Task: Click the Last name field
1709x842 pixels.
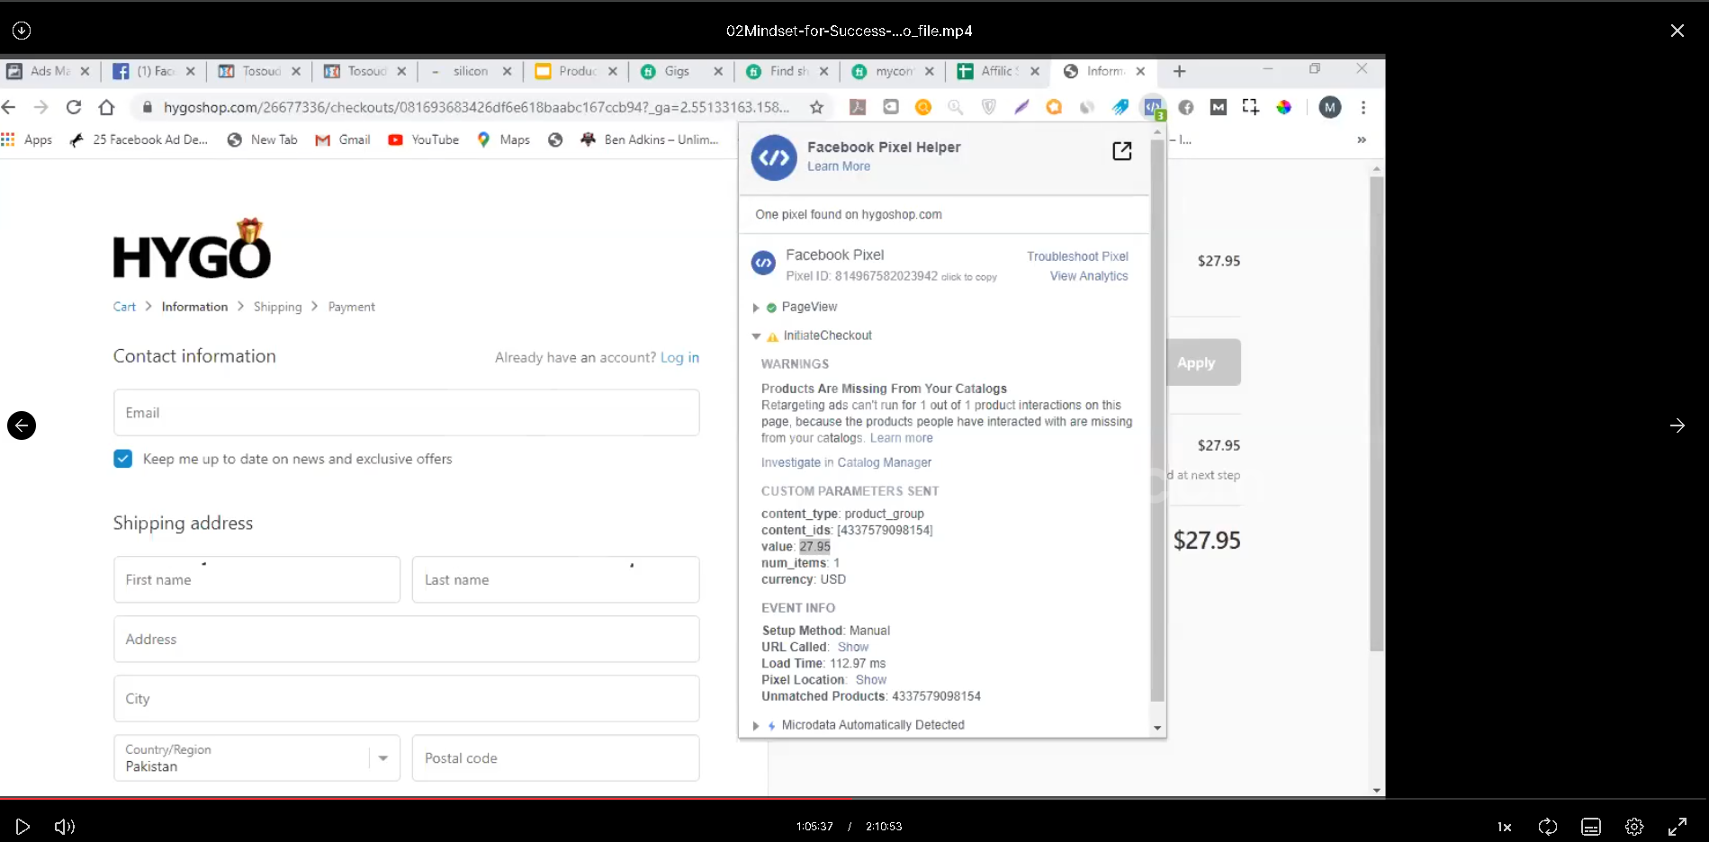Action: [555, 579]
